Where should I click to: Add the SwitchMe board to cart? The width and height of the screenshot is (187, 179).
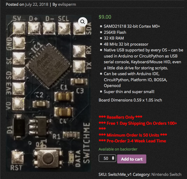pos(132,159)
